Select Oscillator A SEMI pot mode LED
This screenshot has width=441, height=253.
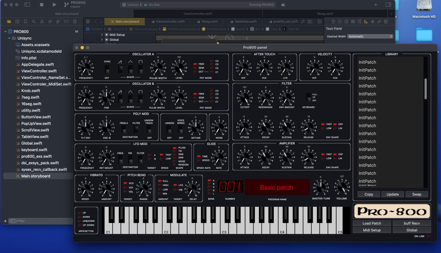tap(196, 68)
